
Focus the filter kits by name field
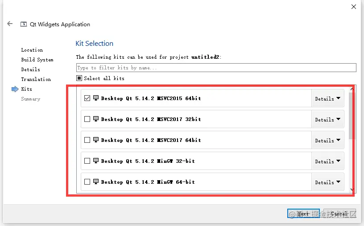click(x=216, y=68)
